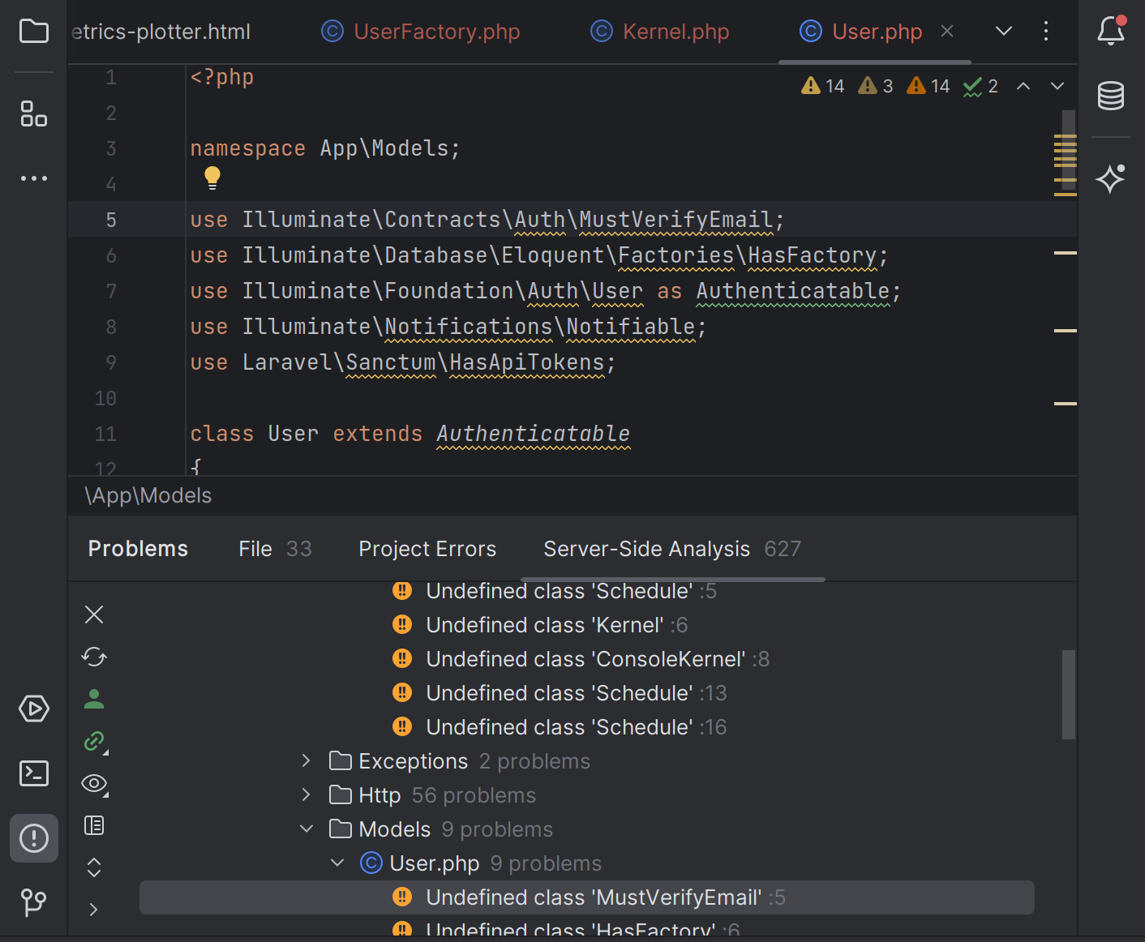Expand the Http folder showing 56 problems

(x=306, y=795)
